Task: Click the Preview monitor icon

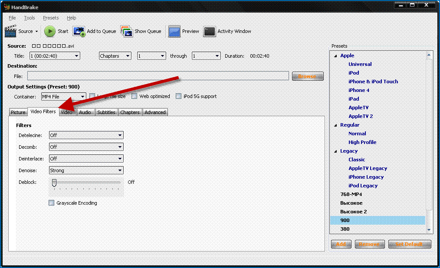Action: tap(174, 31)
